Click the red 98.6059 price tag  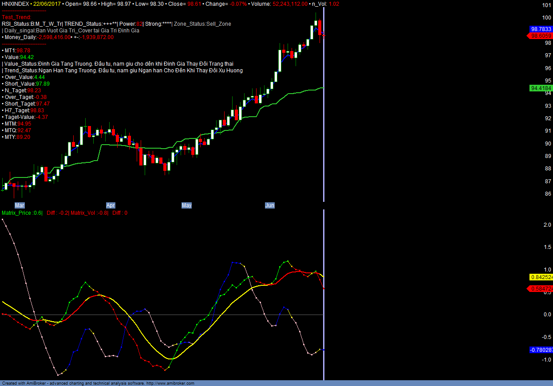(541, 36)
